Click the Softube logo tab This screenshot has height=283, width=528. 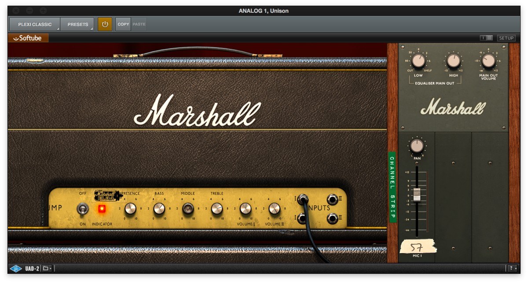pos(28,38)
